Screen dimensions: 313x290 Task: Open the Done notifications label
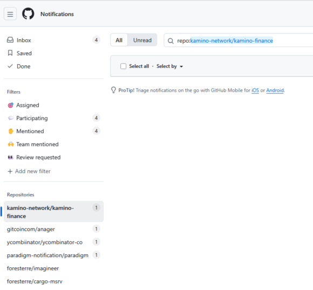(x=24, y=66)
